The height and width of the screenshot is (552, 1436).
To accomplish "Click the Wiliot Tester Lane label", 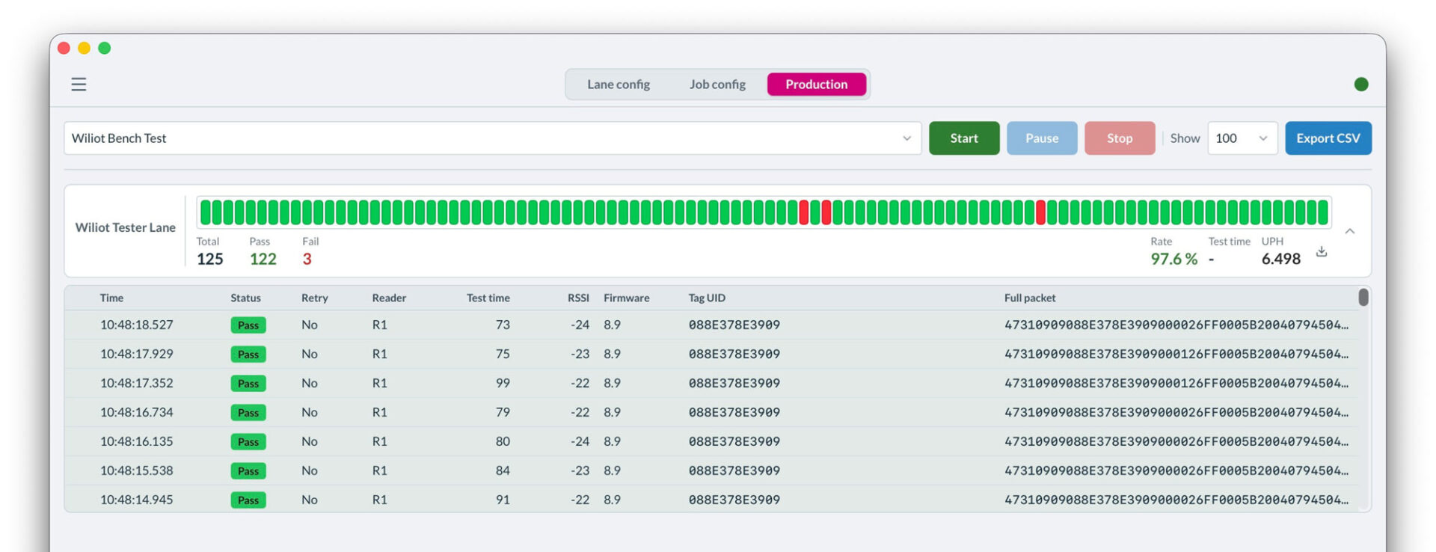I will pyautogui.click(x=126, y=227).
